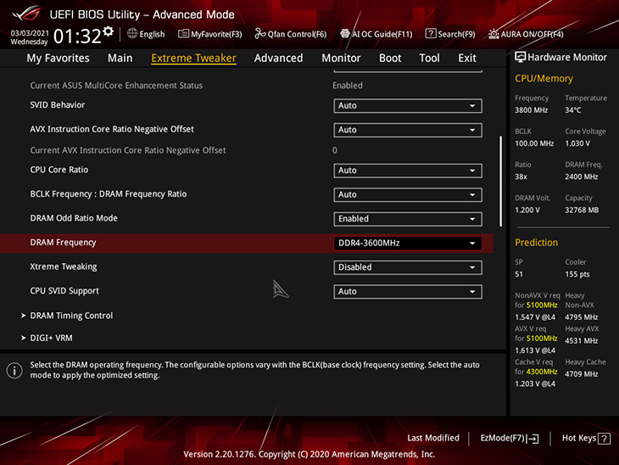The height and width of the screenshot is (465, 619).
Task: Open DRAM Odd Ratio Mode dropdown
Action: tap(408, 219)
